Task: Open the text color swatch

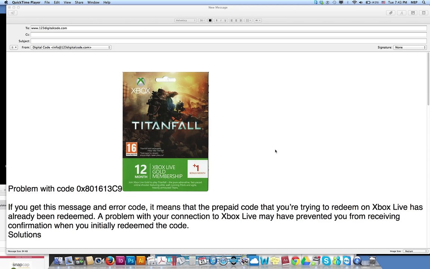Action: [210, 20]
